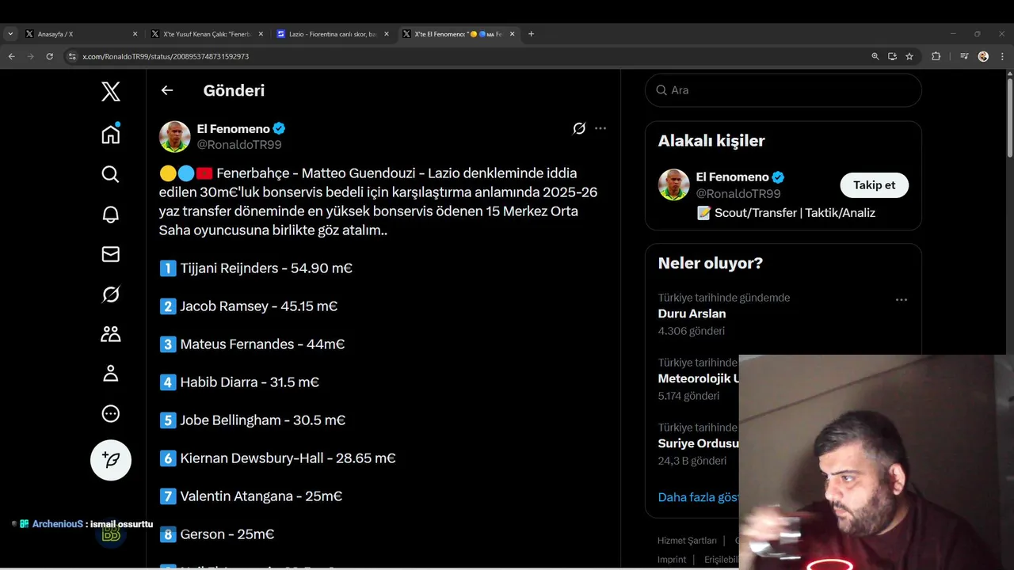Open Profile person icon
The image size is (1014, 570).
coord(111,374)
